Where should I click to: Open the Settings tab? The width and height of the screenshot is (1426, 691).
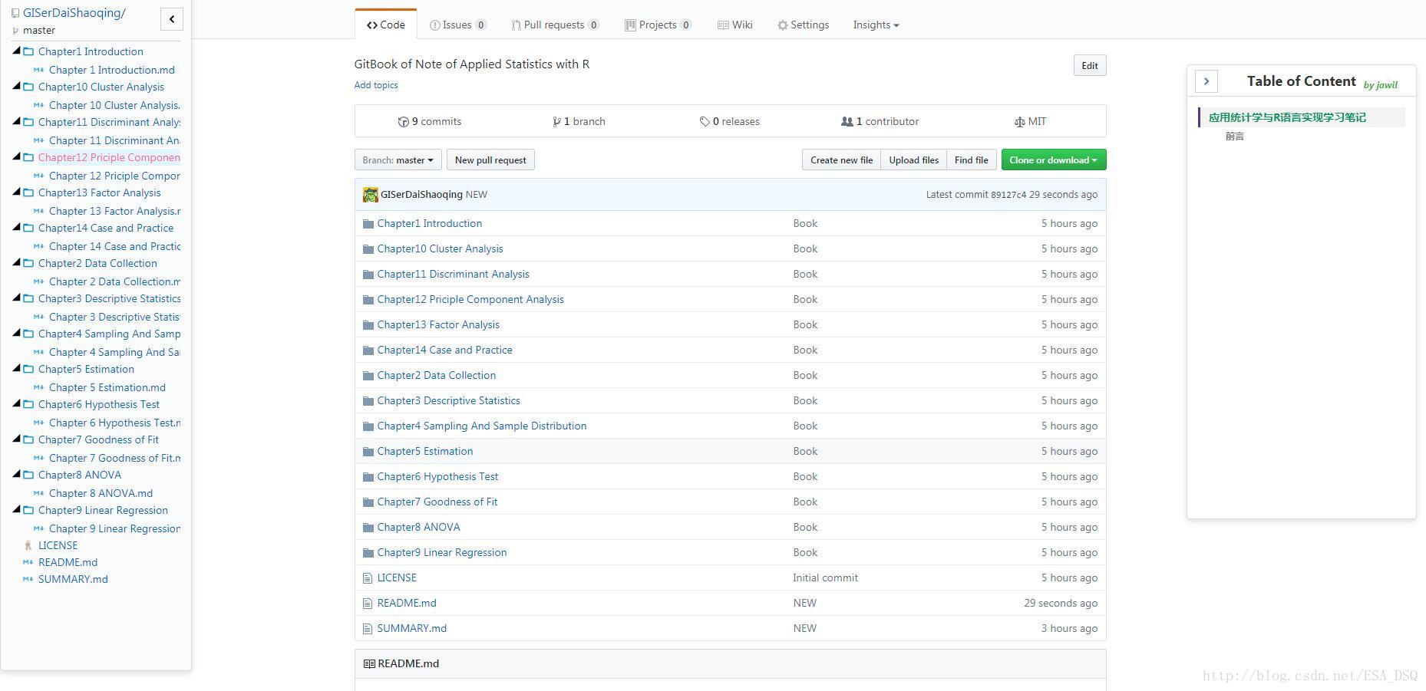click(803, 25)
